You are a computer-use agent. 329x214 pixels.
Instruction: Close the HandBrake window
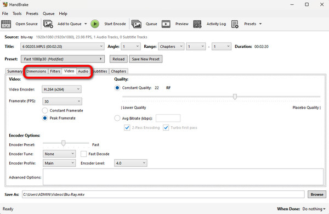[x=322, y=4]
